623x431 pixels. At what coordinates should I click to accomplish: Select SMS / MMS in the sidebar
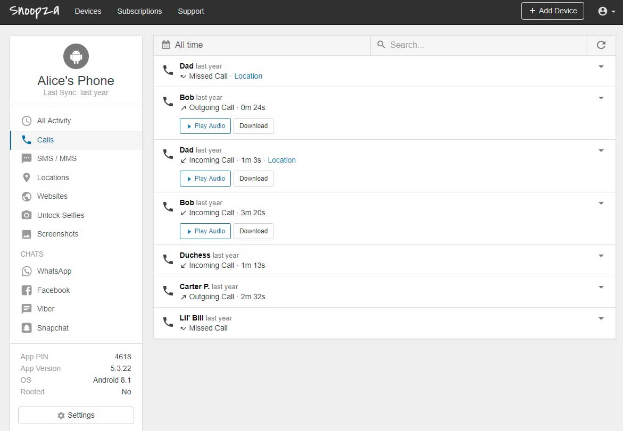tap(56, 158)
